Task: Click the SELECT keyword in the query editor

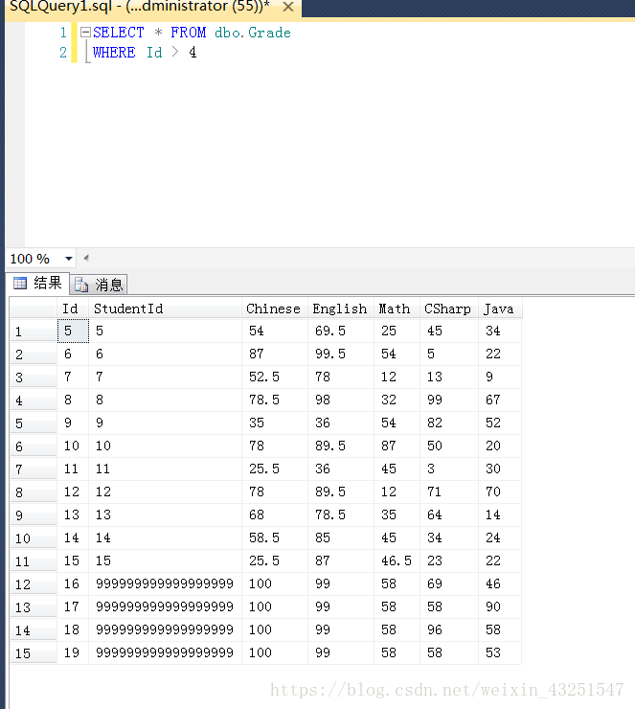Action: coord(119,33)
